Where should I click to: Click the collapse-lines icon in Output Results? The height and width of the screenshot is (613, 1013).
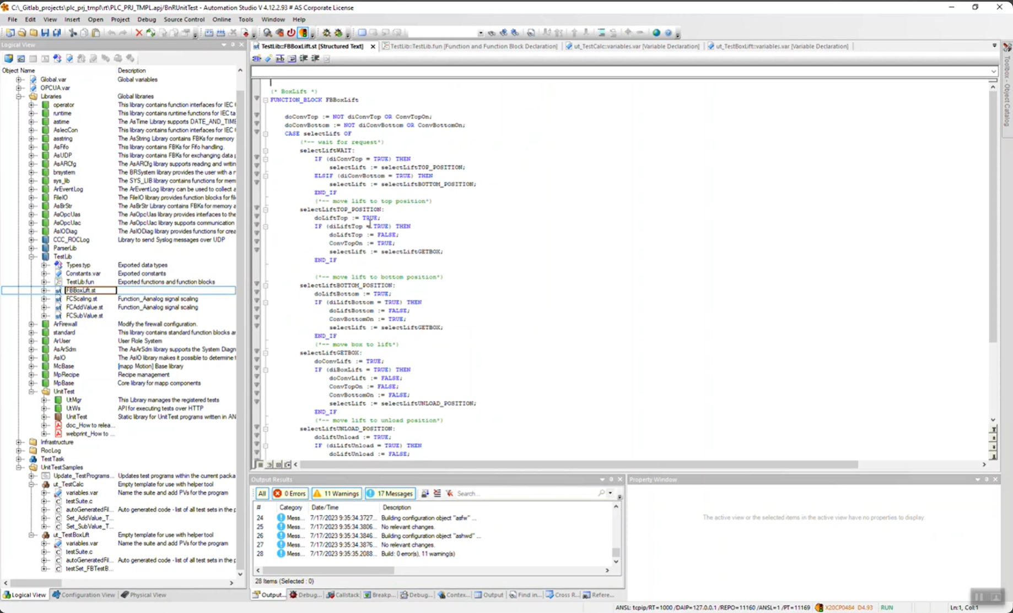click(437, 494)
